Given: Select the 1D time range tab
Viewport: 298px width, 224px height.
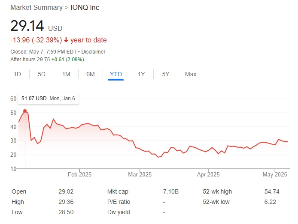Looking at the screenshot, I should [17, 74].
